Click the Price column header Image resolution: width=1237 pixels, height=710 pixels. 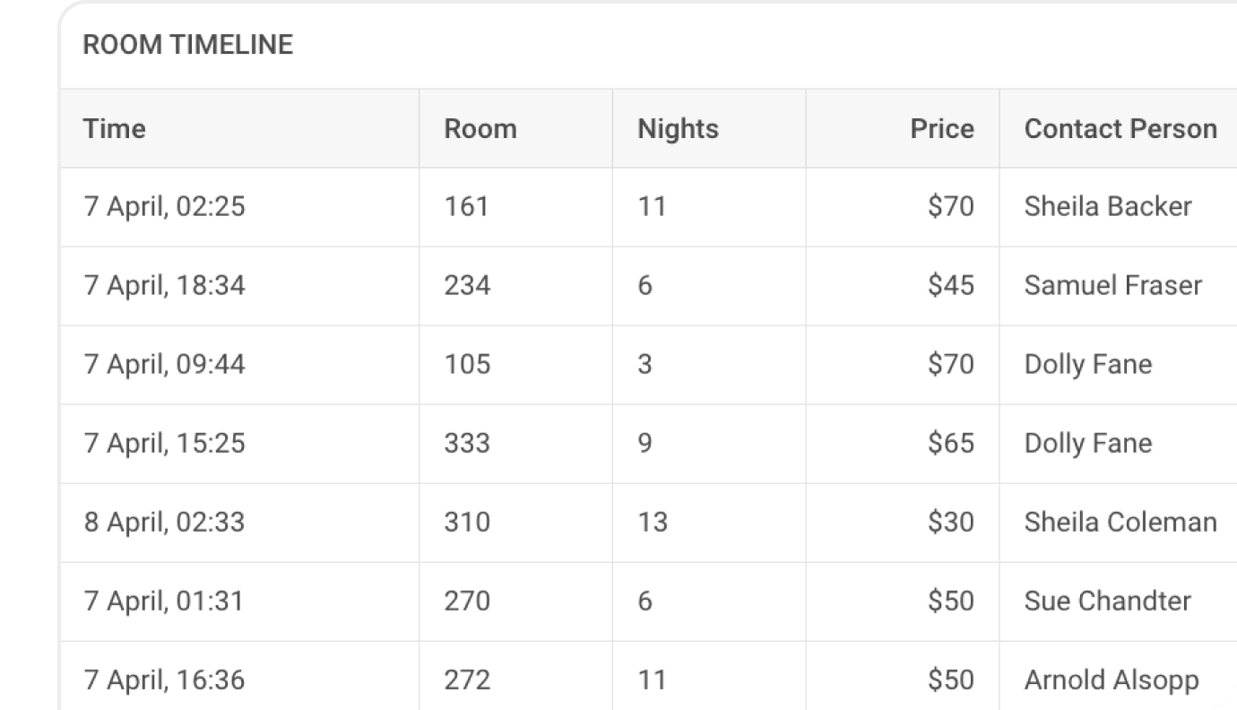click(x=942, y=128)
